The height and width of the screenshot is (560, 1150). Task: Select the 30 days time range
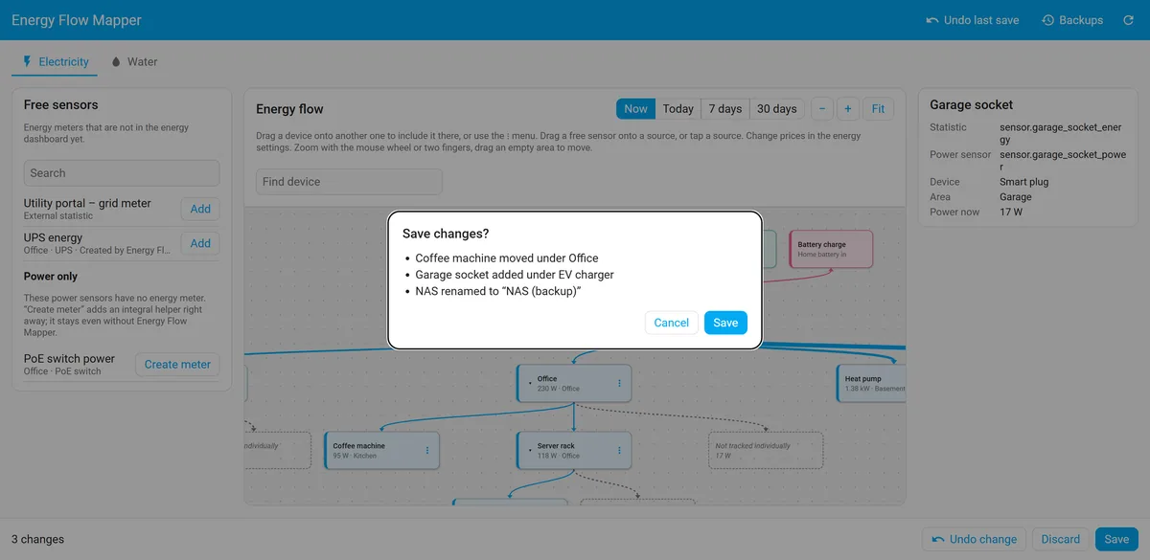coord(776,109)
